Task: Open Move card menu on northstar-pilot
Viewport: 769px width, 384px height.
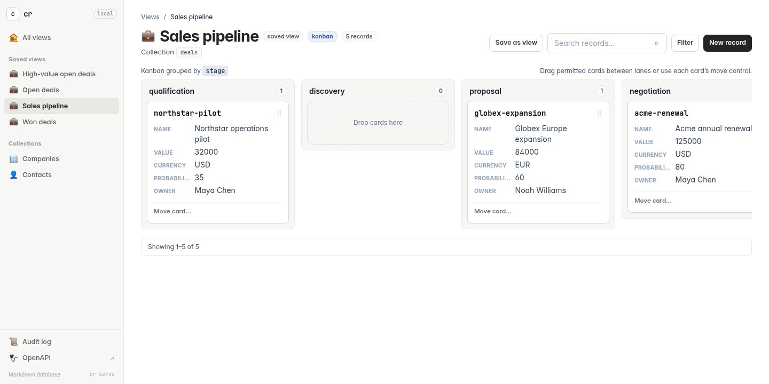Action: pyautogui.click(x=172, y=211)
